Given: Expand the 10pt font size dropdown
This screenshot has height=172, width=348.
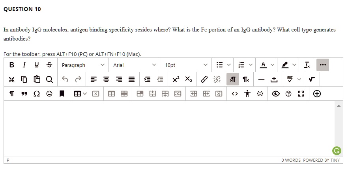Looking at the screenshot, I should [x=185, y=65].
